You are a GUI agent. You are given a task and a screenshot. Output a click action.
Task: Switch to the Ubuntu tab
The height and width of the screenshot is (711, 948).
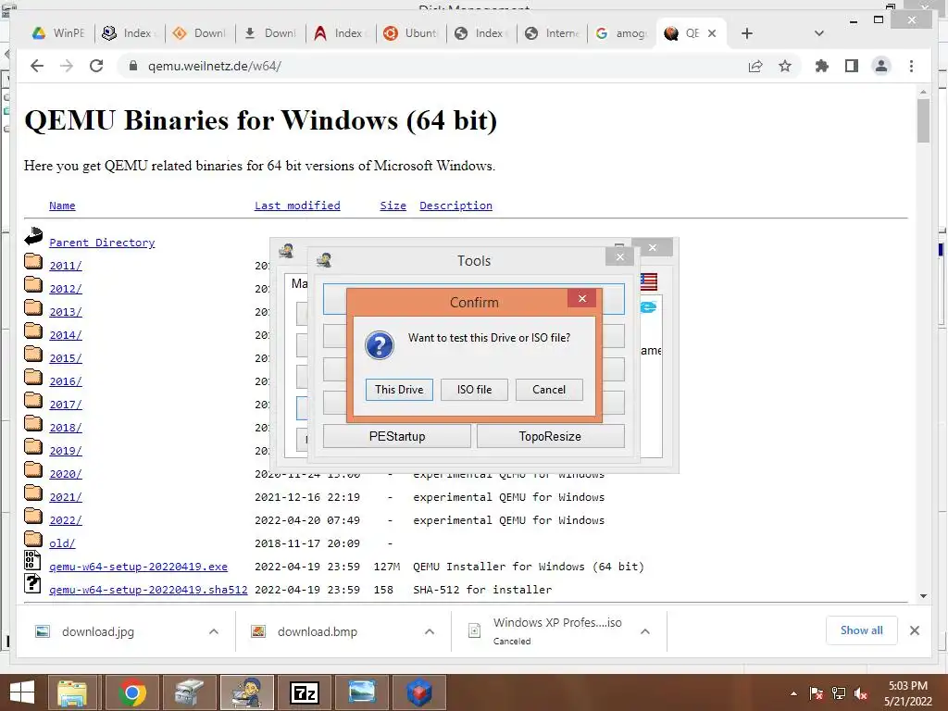[411, 33]
